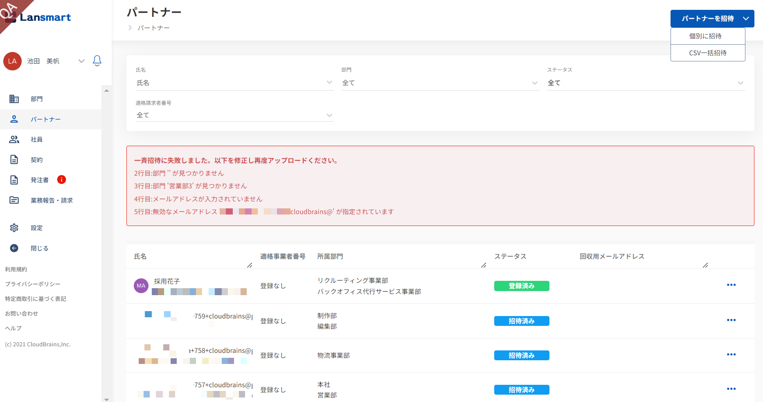The width and height of the screenshot is (763, 402).
Task: Open the three-dot menu for 制作部 row
Action: click(731, 320)
